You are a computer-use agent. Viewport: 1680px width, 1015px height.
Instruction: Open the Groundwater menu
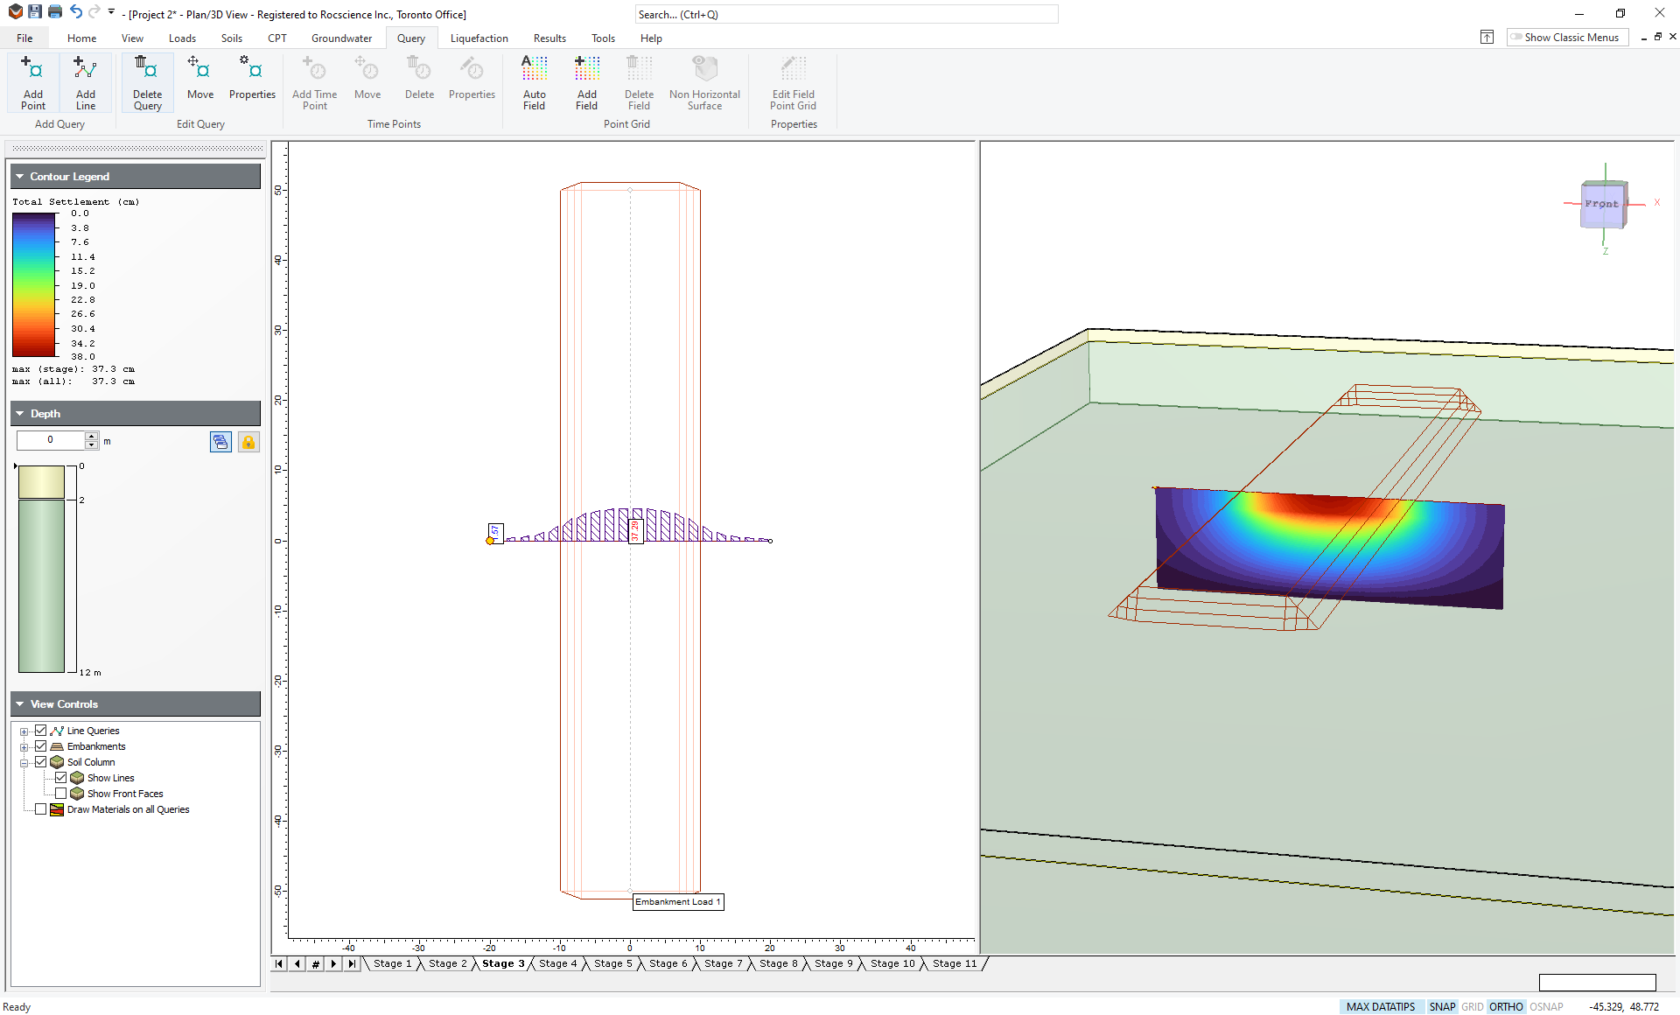point(339,38)
